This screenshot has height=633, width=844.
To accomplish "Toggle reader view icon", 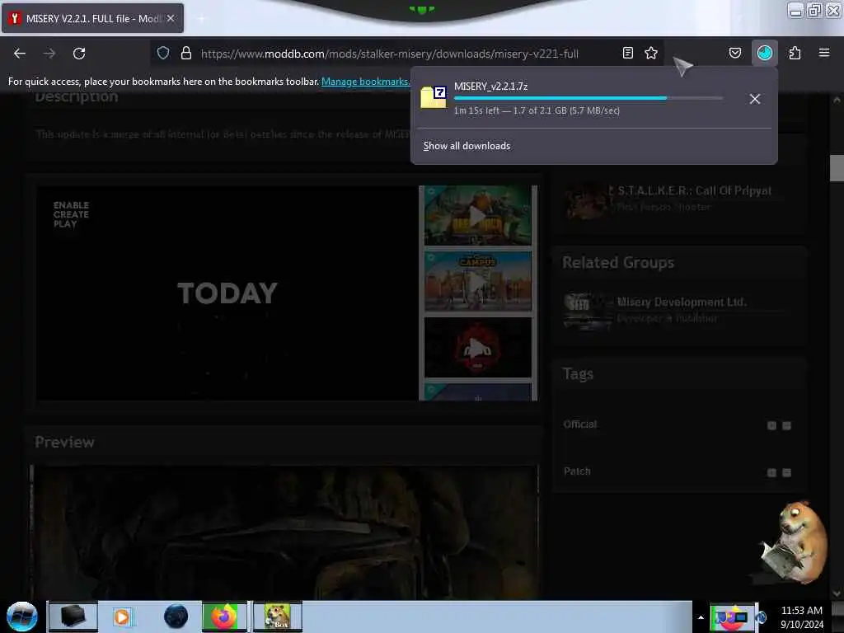I will 627,53.
